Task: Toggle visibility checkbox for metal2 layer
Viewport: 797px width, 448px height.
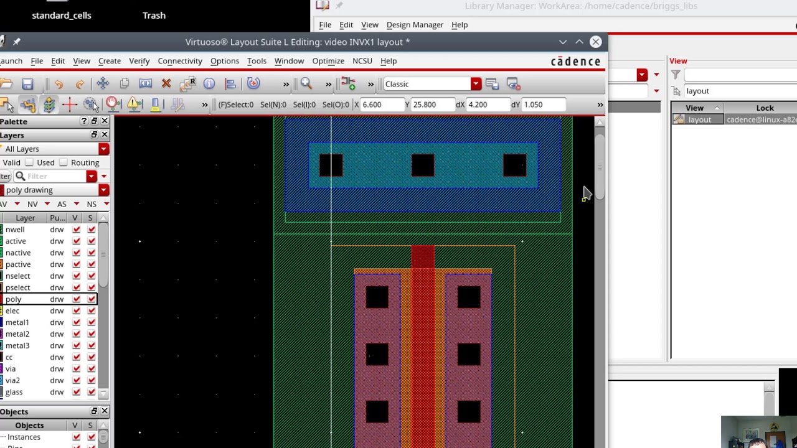Action: click(x=76, y=334)
